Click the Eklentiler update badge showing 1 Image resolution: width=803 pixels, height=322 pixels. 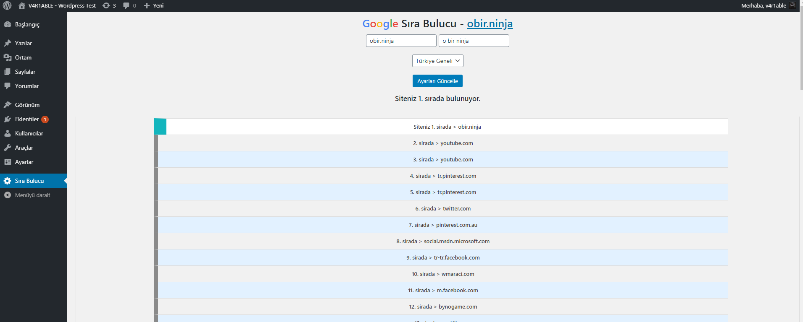coord(45,119)
